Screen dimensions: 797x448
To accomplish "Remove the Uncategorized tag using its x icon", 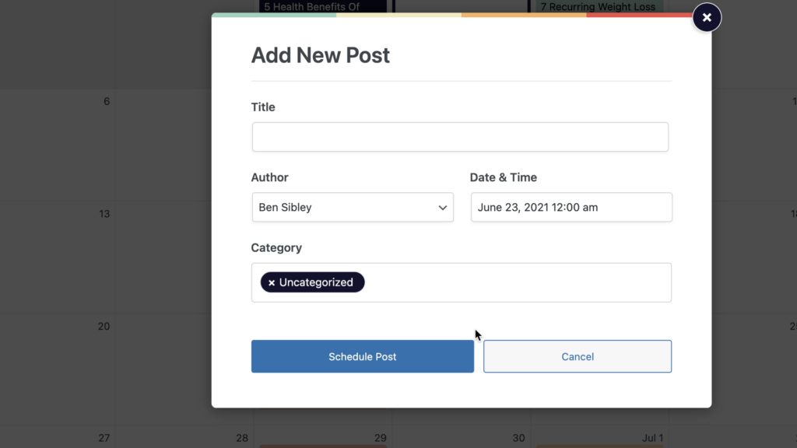I will click(272, 283).
